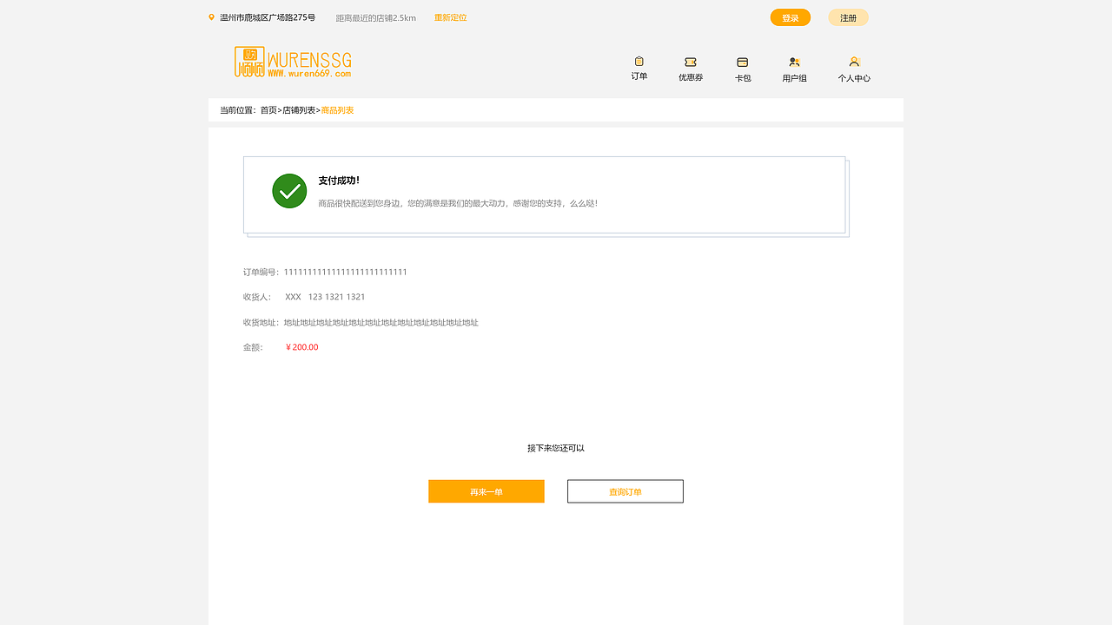Select the 再来一单 reorder button
Viewport: 1112px width, 625px height.
[486, 490]
